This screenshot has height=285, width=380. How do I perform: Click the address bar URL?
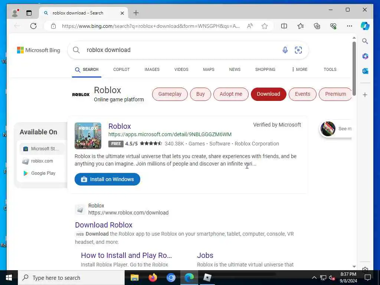pos(151,26)
